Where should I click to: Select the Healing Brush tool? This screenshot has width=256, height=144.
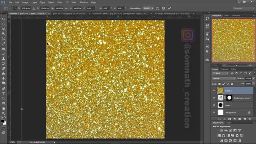[x=4, y=49]
